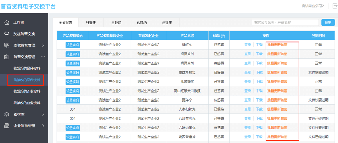Click 设置编码 in the 六味地黄丸 row
The image size is (338, 143).
pos(73,128)
